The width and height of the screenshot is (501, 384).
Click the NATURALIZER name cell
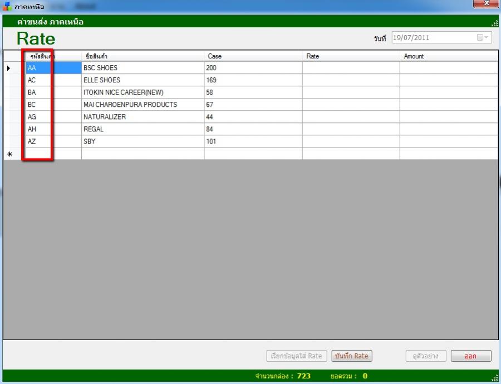click(143, 117)
